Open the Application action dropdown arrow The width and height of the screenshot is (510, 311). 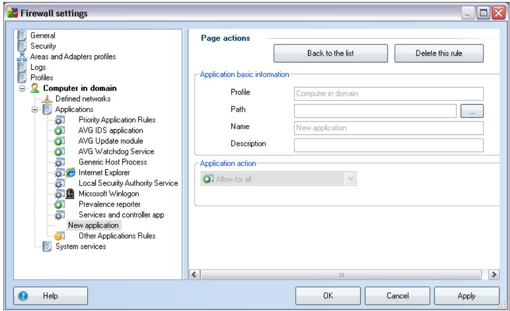click(350, 178)
